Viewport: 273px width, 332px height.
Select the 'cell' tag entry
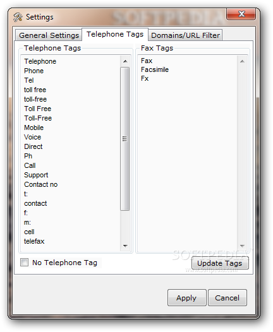tap(29, 232)
